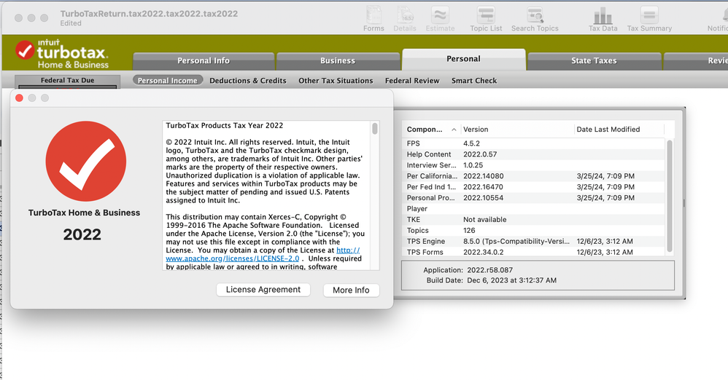The image size is (728, 380).
Task: Open Deductions & Credits section
Action: (248, 81)
